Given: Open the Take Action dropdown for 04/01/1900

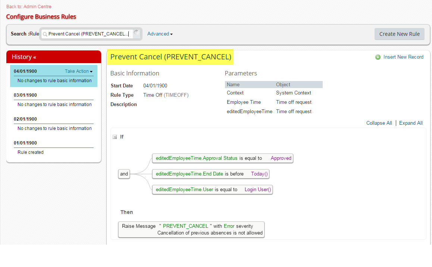Looking at the screenshot, I should (78, 71).
